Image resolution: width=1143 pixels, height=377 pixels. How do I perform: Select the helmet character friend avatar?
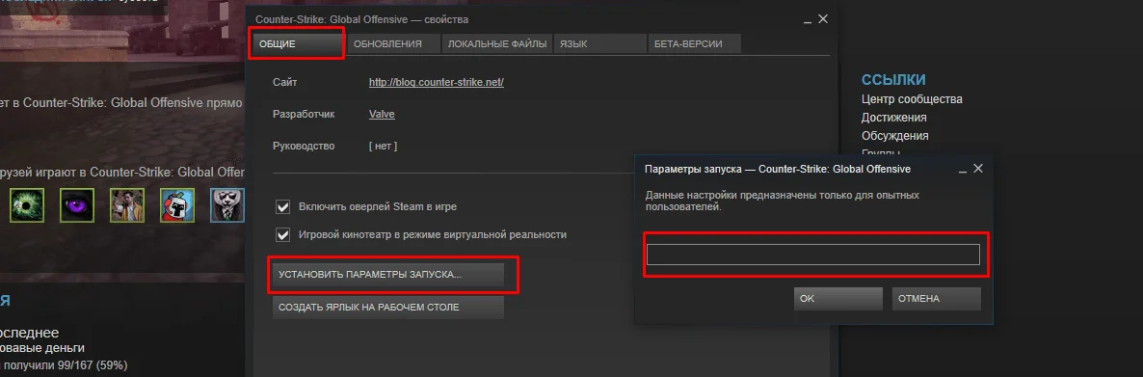pos(177,205)
